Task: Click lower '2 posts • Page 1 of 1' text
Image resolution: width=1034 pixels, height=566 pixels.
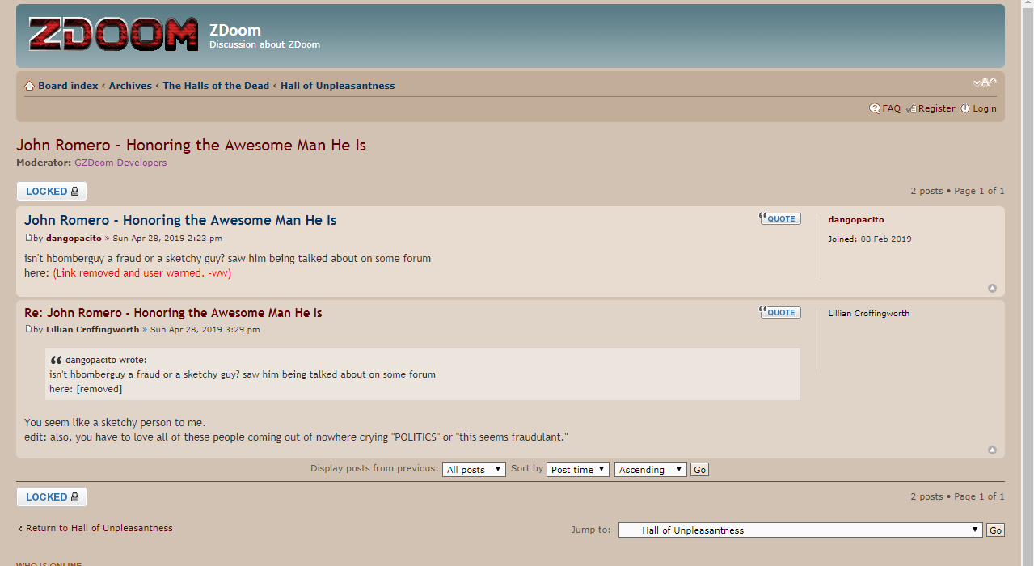Action: pos(957,496)
